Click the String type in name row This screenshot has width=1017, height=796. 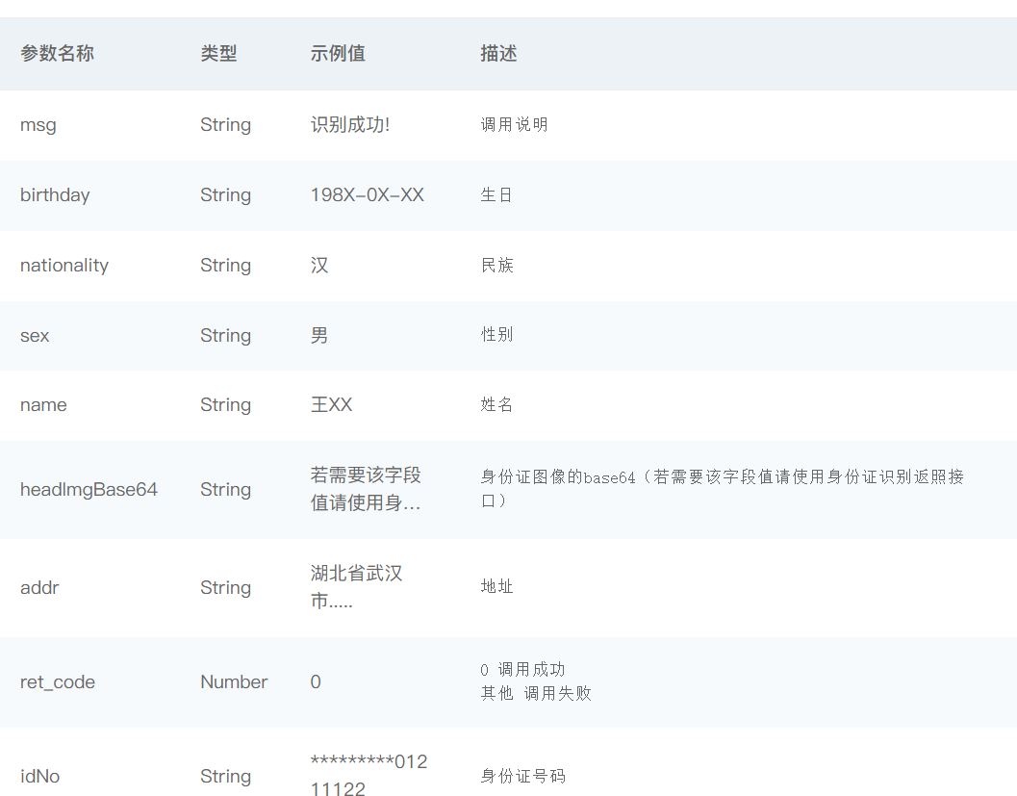click(226, 405)
